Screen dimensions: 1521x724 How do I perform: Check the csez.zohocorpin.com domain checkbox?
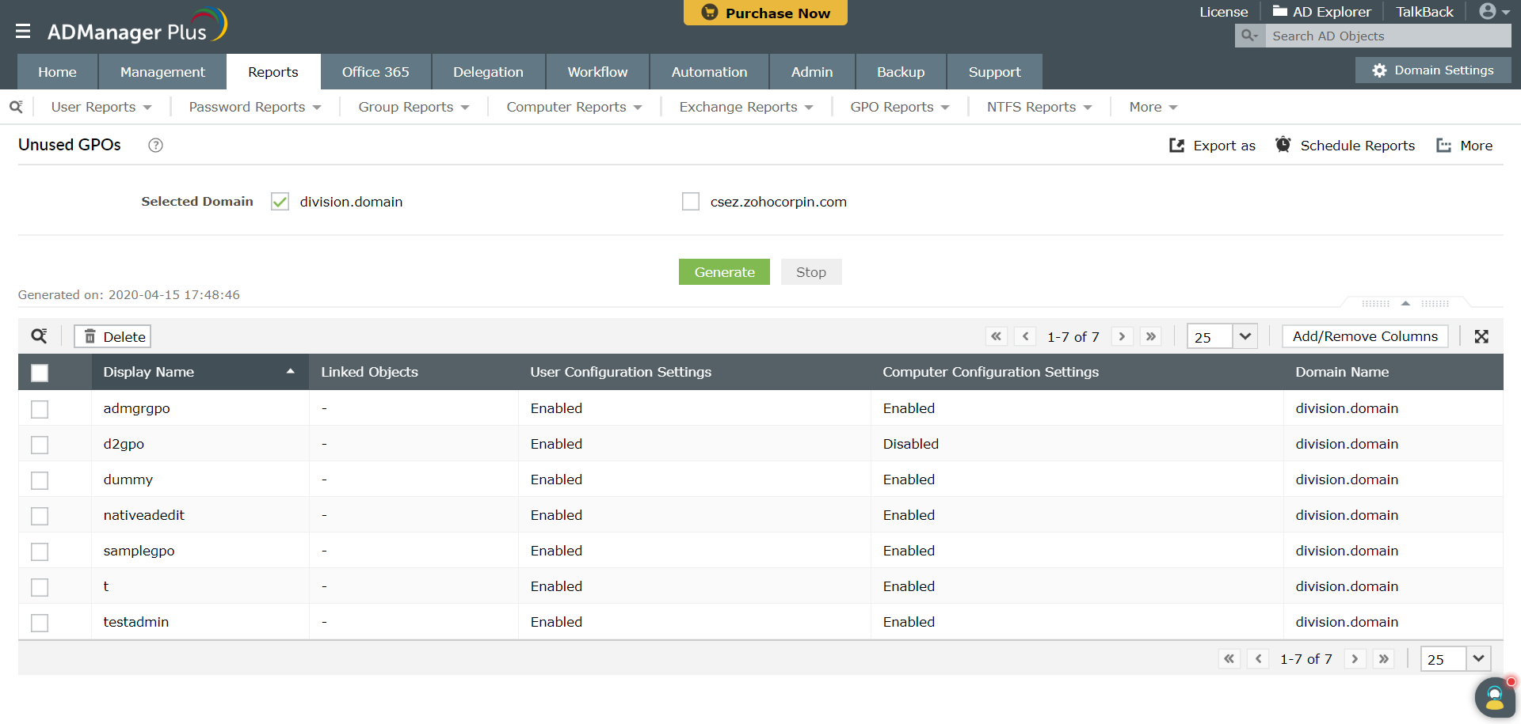point(691,202)
